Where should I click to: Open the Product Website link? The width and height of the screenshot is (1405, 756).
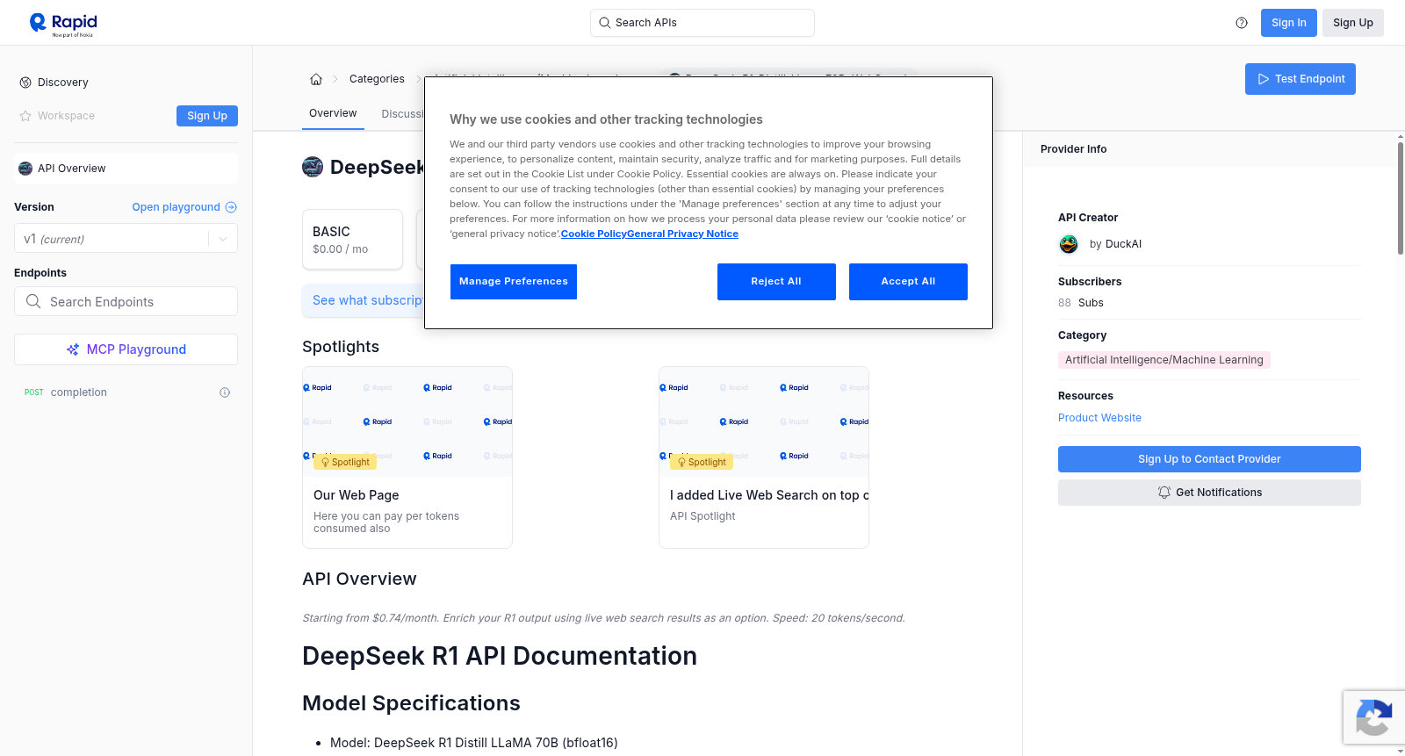1099,418
